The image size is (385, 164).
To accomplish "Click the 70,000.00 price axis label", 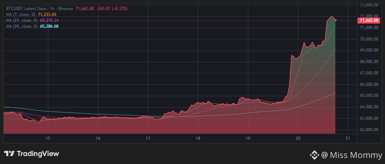I will coord(369,39).
